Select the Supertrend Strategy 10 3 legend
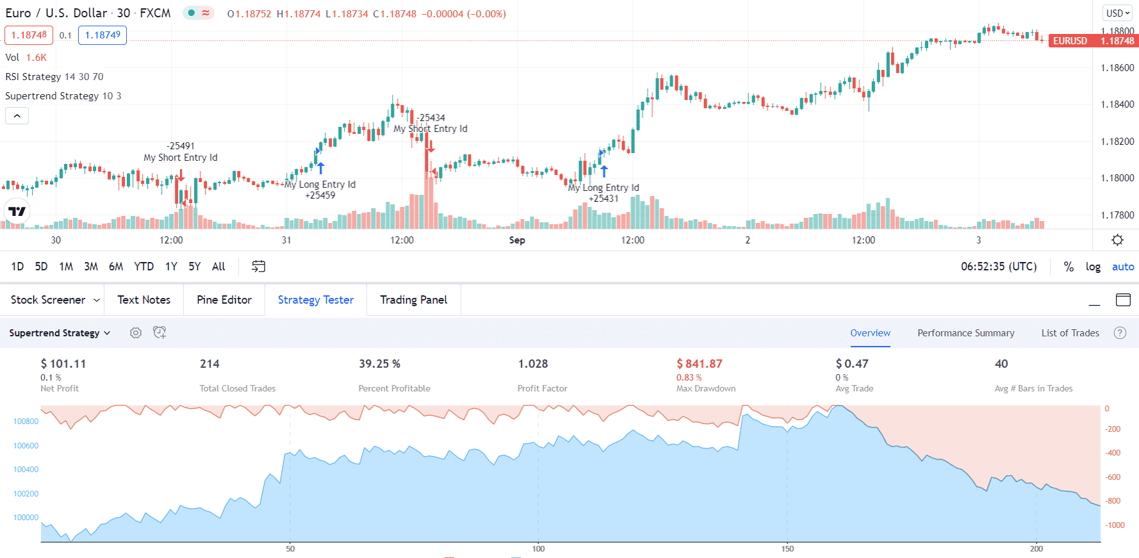 [x=63, y=96]
